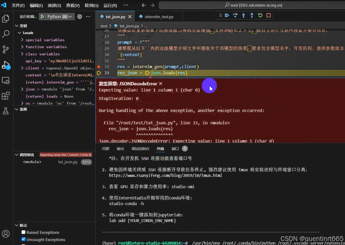This screenshot has height=245, width=345.
Task: Click the VS Code logo icon
Action: (4, 5)
